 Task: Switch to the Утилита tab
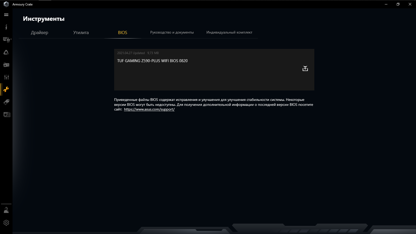coord(81,32)
